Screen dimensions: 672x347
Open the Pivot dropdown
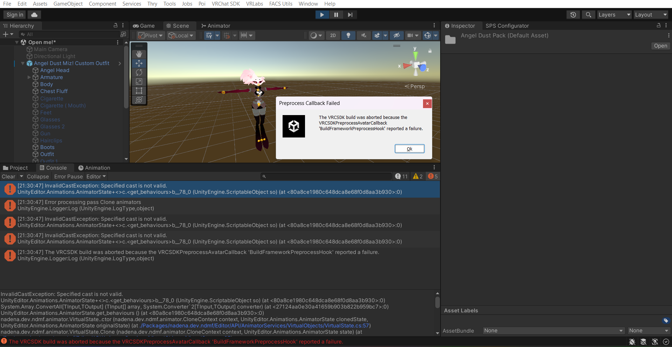(x=151, y=35)
